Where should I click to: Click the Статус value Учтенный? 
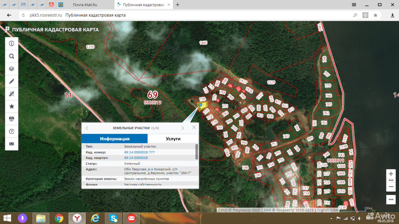(132, 163)
